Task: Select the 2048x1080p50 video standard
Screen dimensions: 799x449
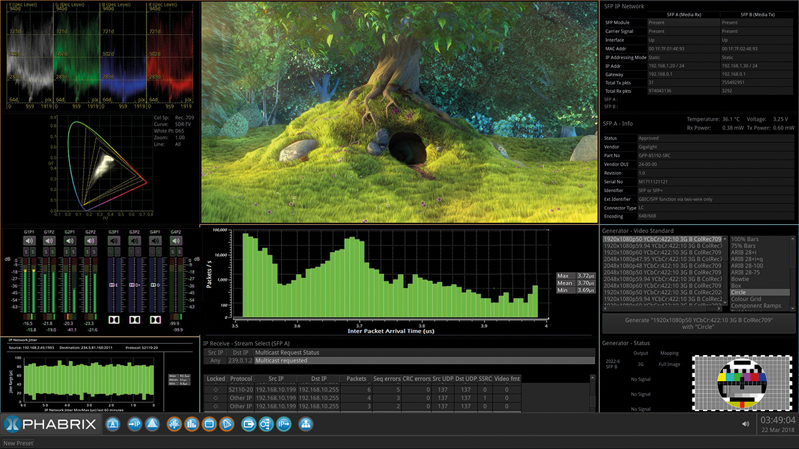Action: point(663,272)
